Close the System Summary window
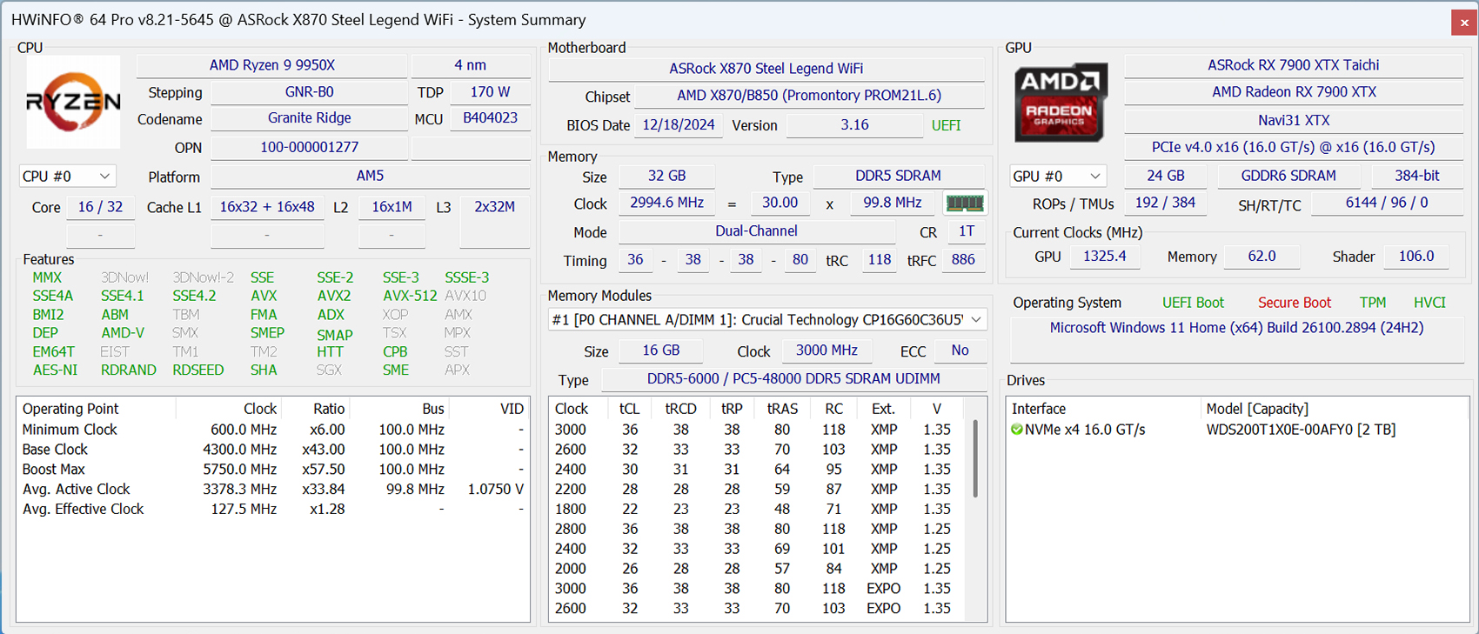Image resolution: width=1479 pixels, height=634 pixels. [1463, 23]
